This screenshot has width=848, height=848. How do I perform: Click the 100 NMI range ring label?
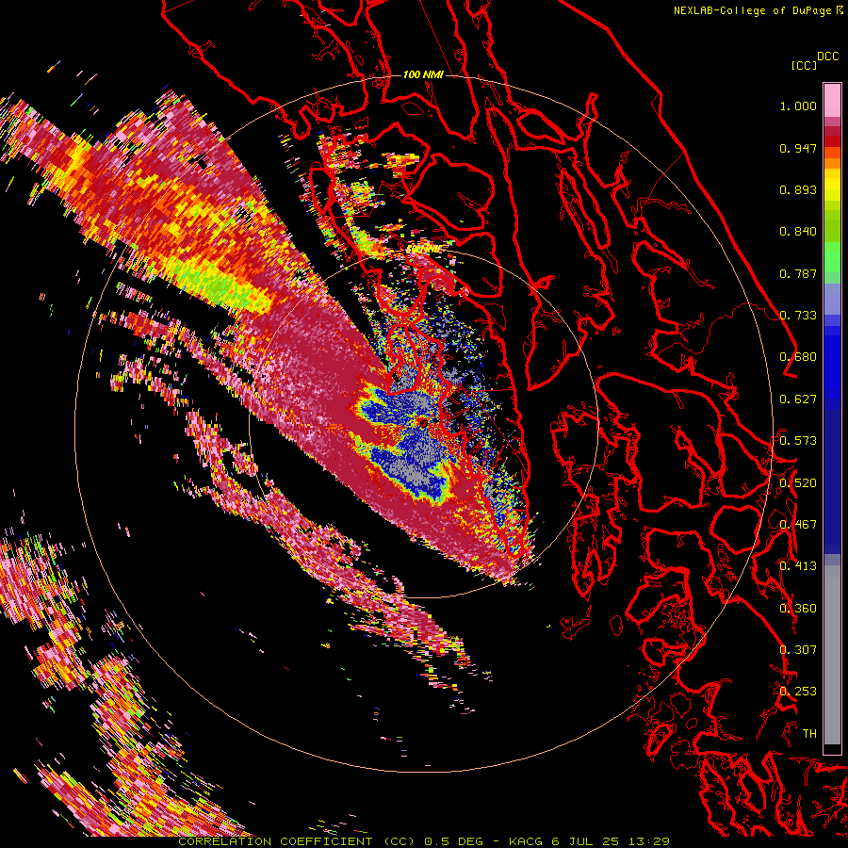click(x=423, y=74)
